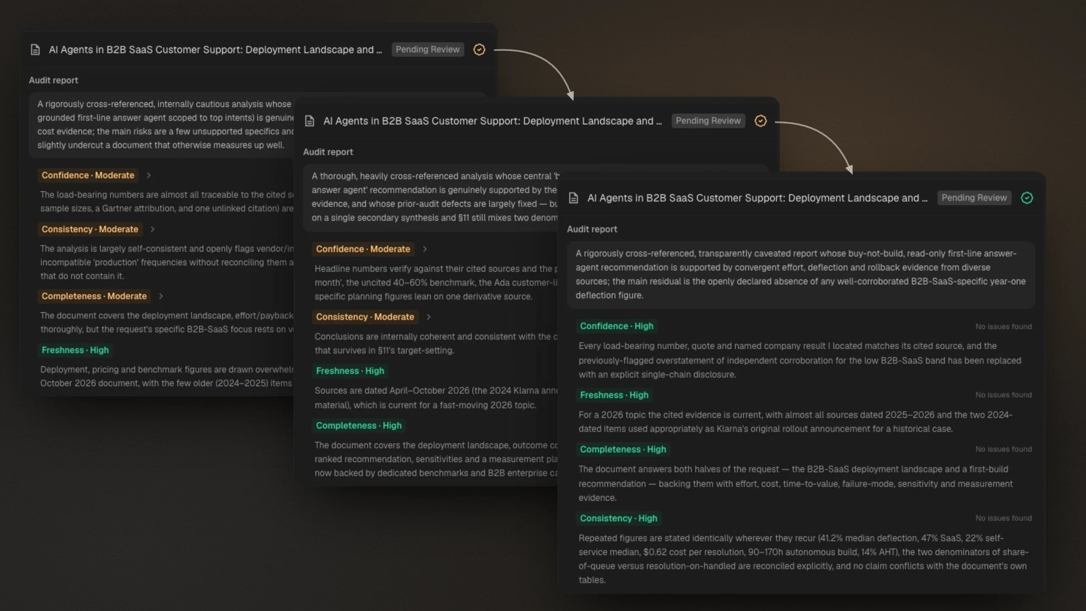Expand Consistency · Moderate chevron in middle card
This screenshot has height=611, width=1086.
428,317
